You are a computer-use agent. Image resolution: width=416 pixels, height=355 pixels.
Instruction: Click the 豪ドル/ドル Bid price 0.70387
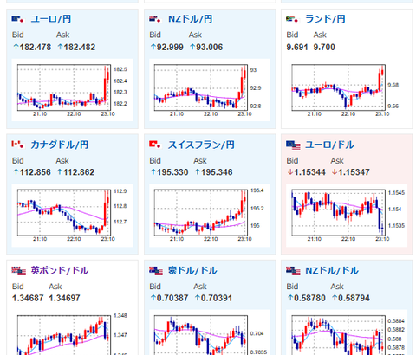point(169,298)
